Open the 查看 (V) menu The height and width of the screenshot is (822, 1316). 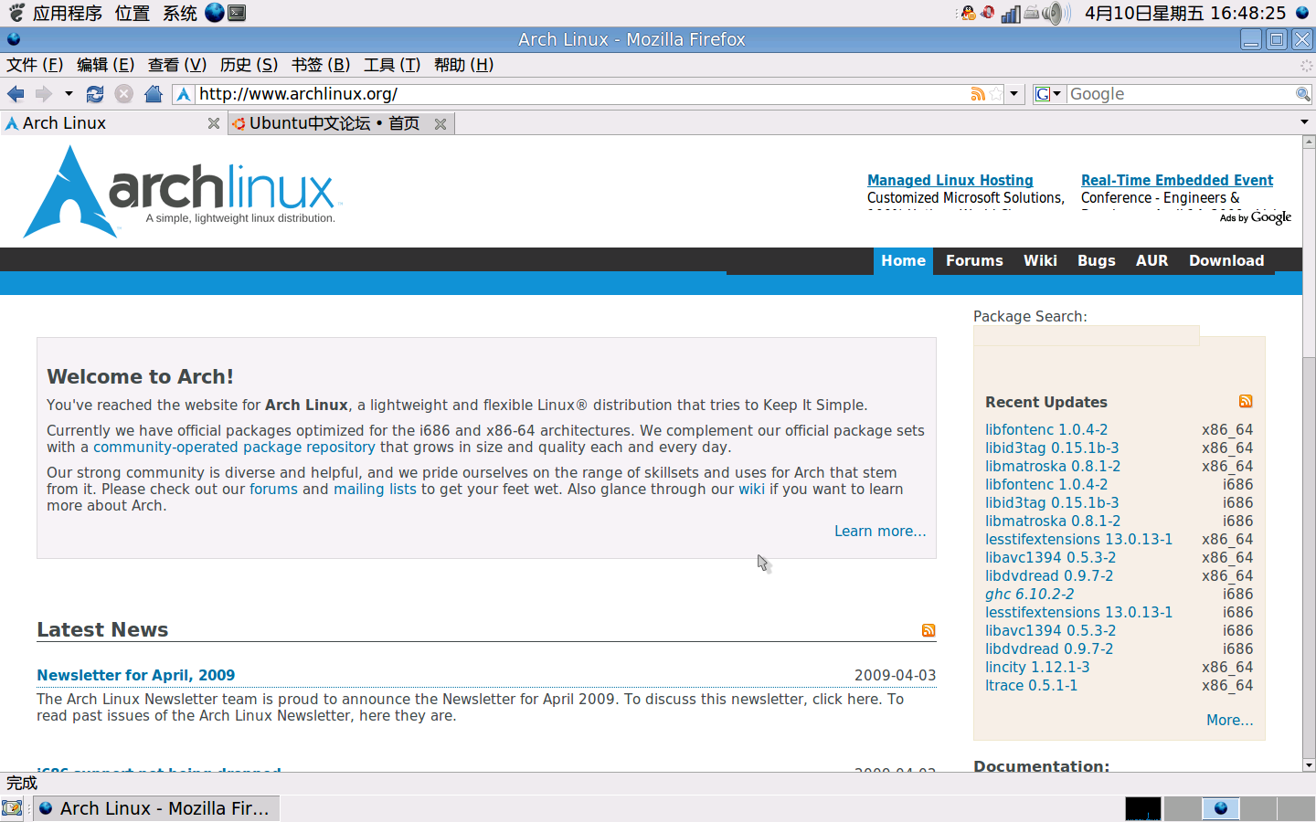click(177, 65)
